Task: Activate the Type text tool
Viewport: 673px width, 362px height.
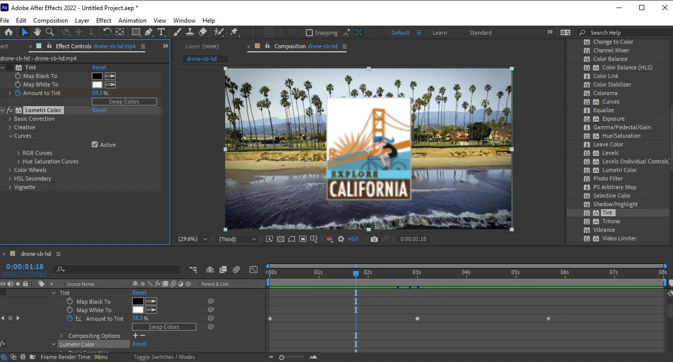Action: click(x=161, y=32)
